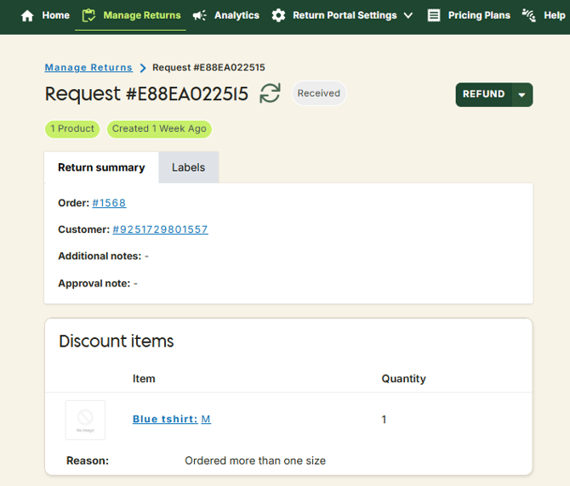The image size is (570, 486).
Task: Click the Manage Returns clipboard icon
Action: (x=88, y=15)
